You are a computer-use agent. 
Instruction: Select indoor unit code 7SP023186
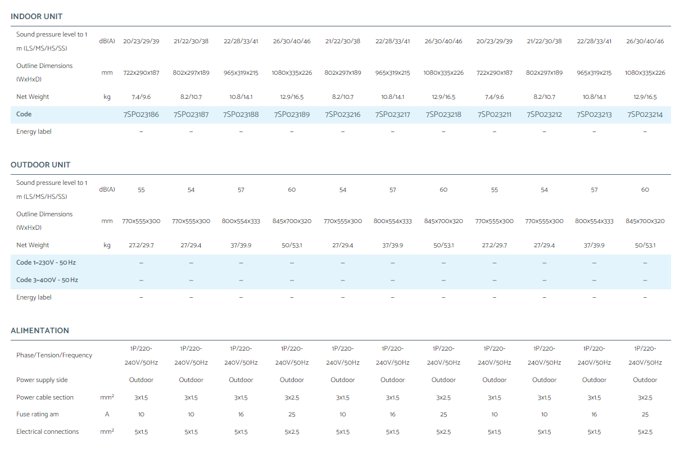(141, 115)
